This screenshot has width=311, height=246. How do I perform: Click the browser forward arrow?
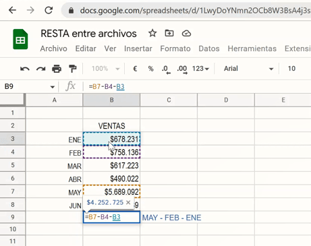tap(30, 10)
